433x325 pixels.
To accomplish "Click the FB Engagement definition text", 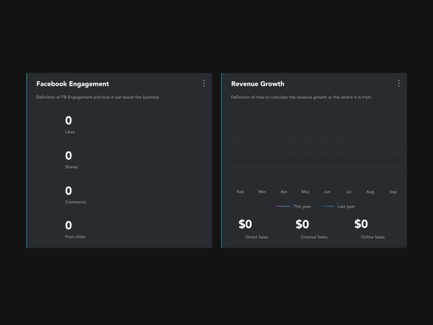I will point(97,97).
